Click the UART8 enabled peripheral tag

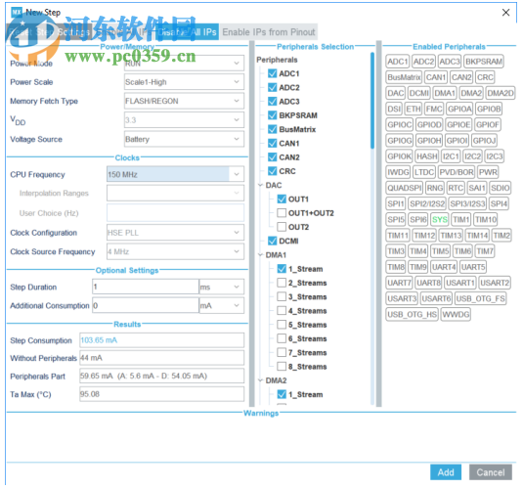pos(428,283)
